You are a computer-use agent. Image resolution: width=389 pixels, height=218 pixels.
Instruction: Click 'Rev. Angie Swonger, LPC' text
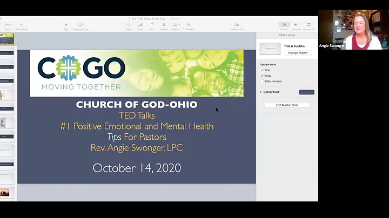coord(137,148)
